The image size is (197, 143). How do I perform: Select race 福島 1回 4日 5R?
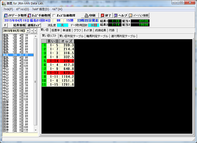[18, 47]
